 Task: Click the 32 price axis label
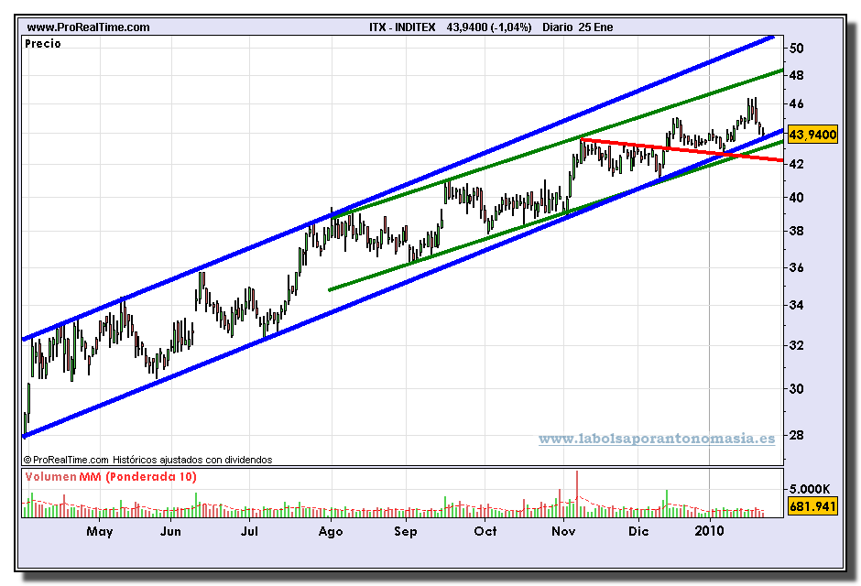click(x=796, y=346)
